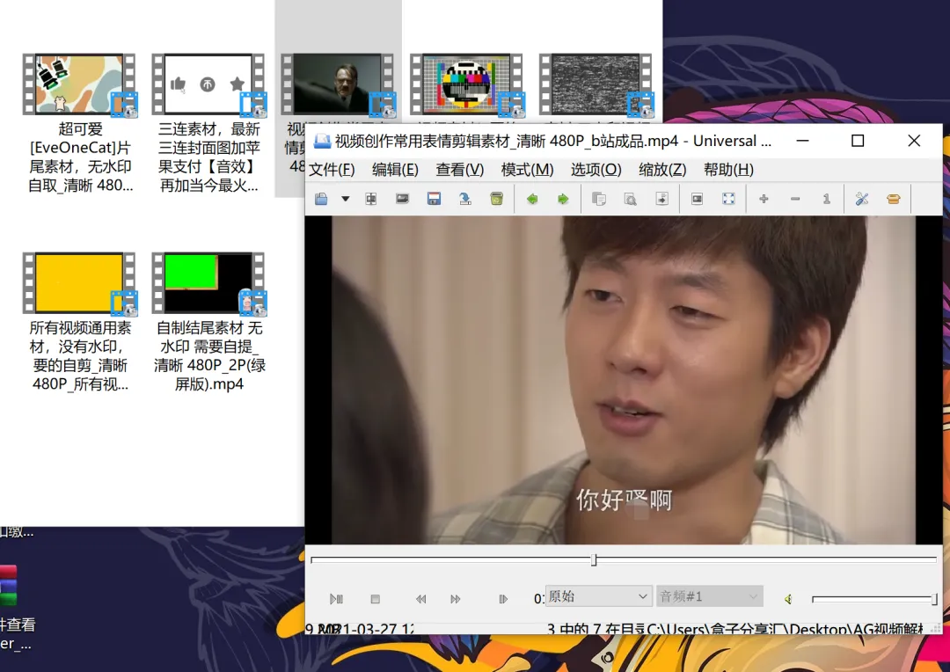The image size is (950, 672).
Task: Open the 原始 playback dropdown
Action: pos(598,596)
